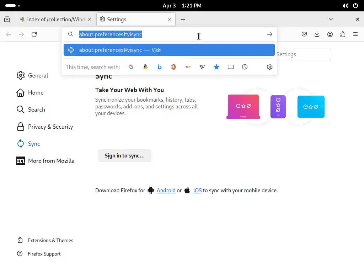Close the Firefox window
This screenshot has height=273, width=364.
(358, 19)
